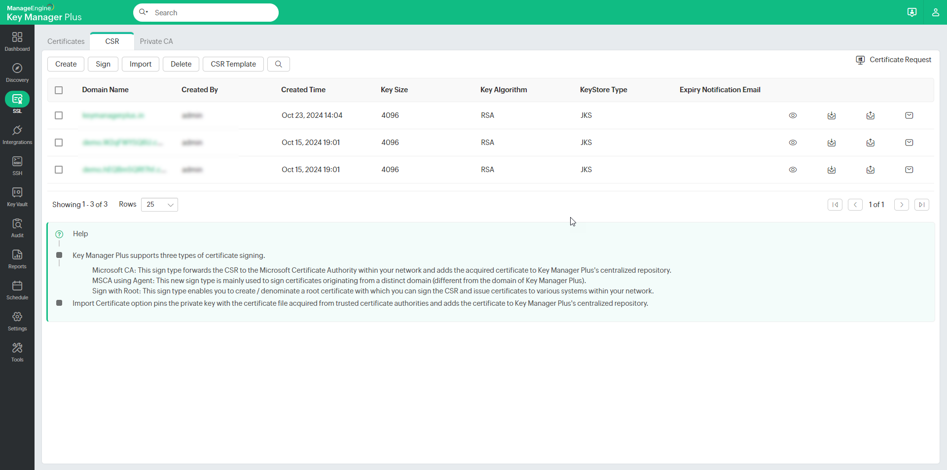Open Reports from the sidebar

[17, 258]
